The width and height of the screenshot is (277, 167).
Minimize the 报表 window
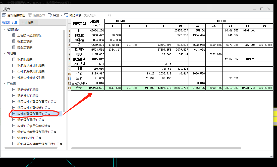point(255,9)
